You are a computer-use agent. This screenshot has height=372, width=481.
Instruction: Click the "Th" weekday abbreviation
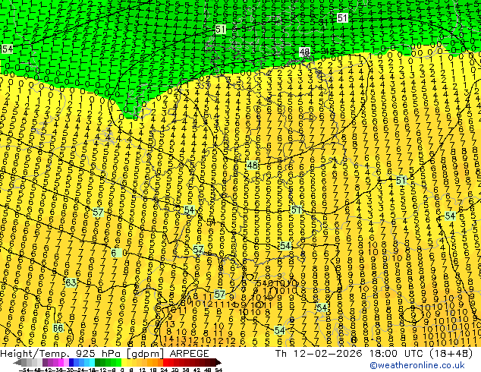pyautogui.click(x=281, y=354)
